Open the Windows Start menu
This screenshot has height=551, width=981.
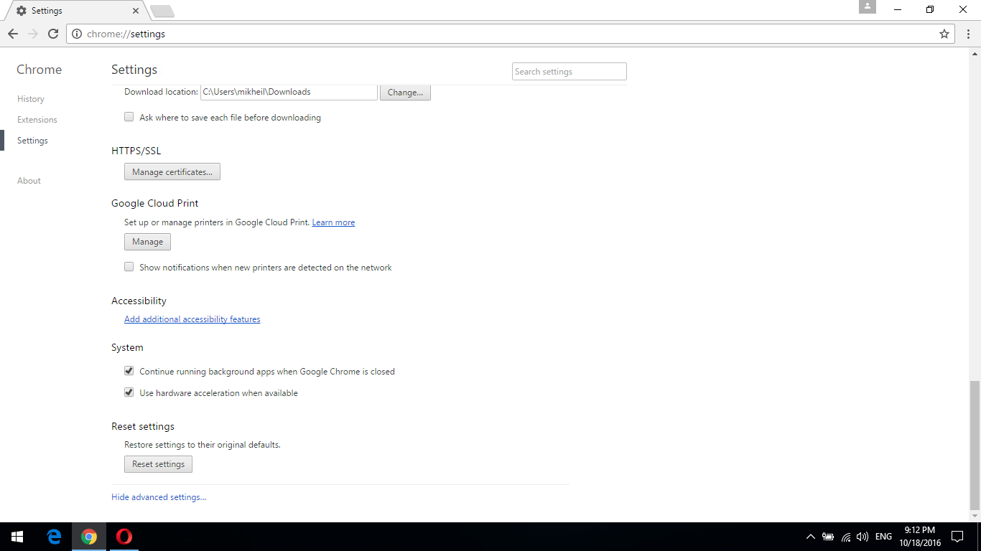click(17, 537)
